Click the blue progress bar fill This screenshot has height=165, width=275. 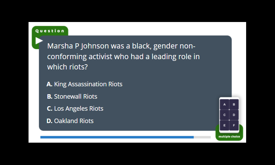(x=117, y=137)
